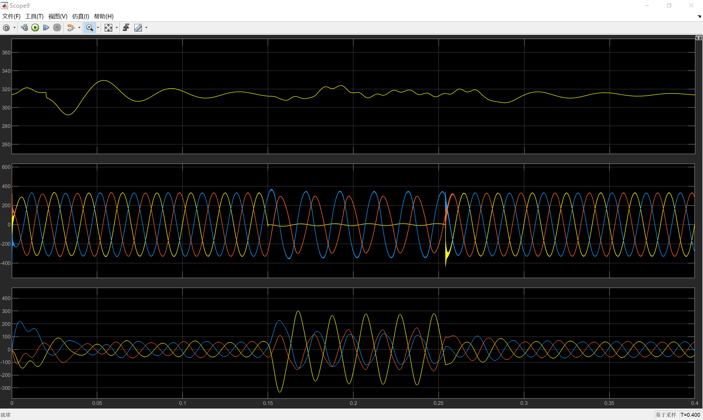
Task: Open the scope configuration properties gear
Action: pyautogui.click(x=6, y=28)
